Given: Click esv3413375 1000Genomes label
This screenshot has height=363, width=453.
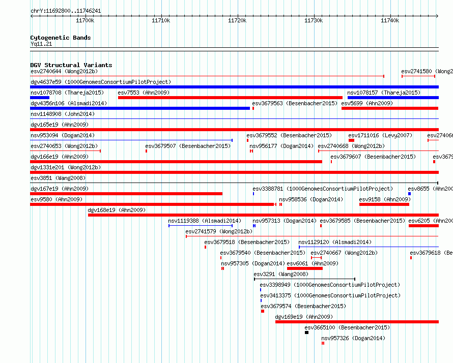Looking at the screenshot, I should (x=330, y=295).
